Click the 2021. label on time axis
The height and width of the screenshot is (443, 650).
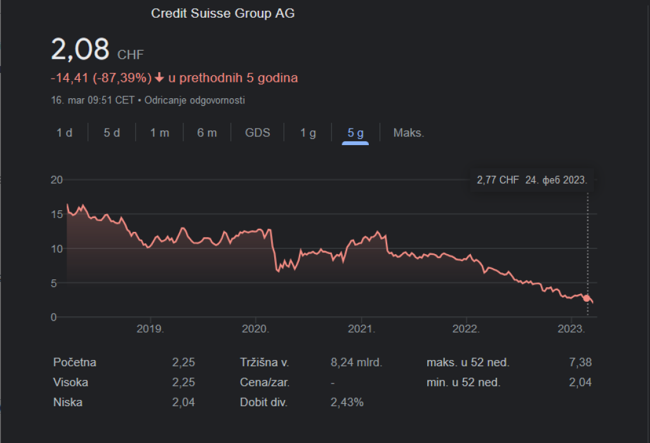click(361, 329)
